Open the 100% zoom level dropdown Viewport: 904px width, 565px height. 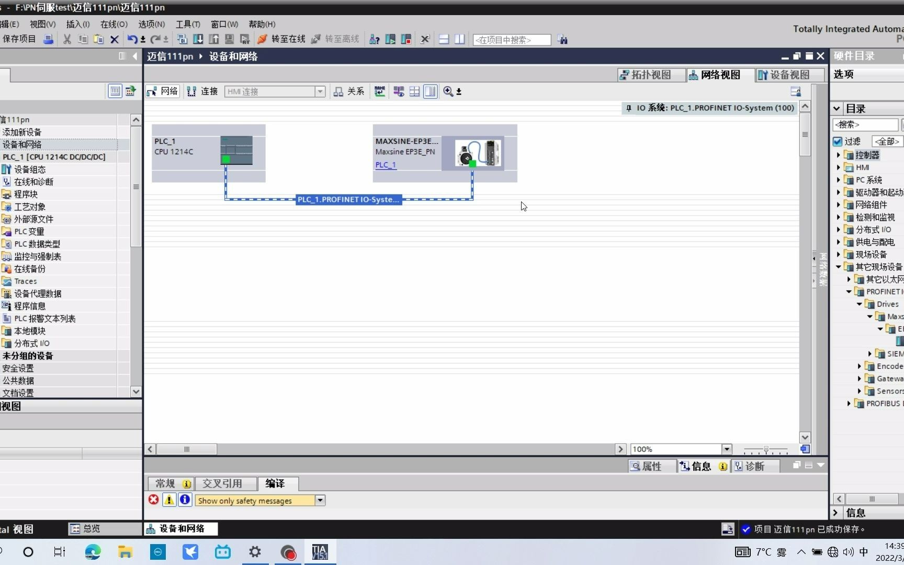727,449
